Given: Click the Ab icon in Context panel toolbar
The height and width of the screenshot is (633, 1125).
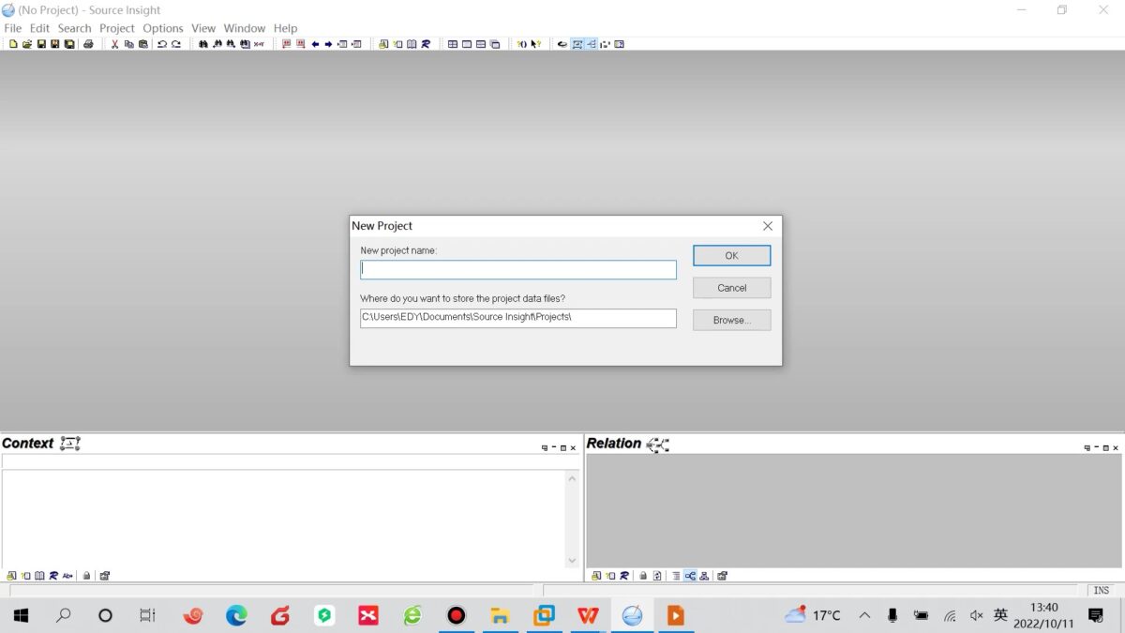Looking at the screenshot, I should [67, 576].
